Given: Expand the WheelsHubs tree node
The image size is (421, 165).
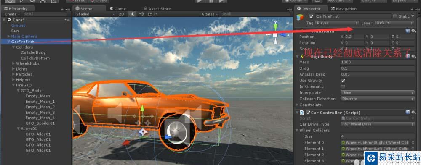Looking at the screenshot, I should pyautogui.click(x=14, y=63).
